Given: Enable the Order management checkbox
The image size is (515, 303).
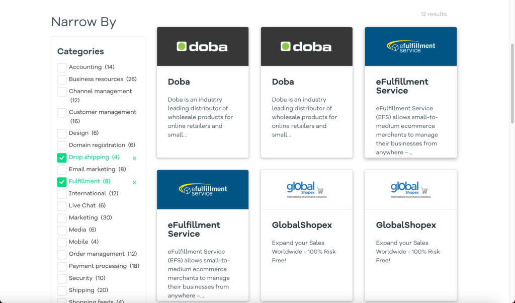Looking at the screenshot, I should point(62,254).
